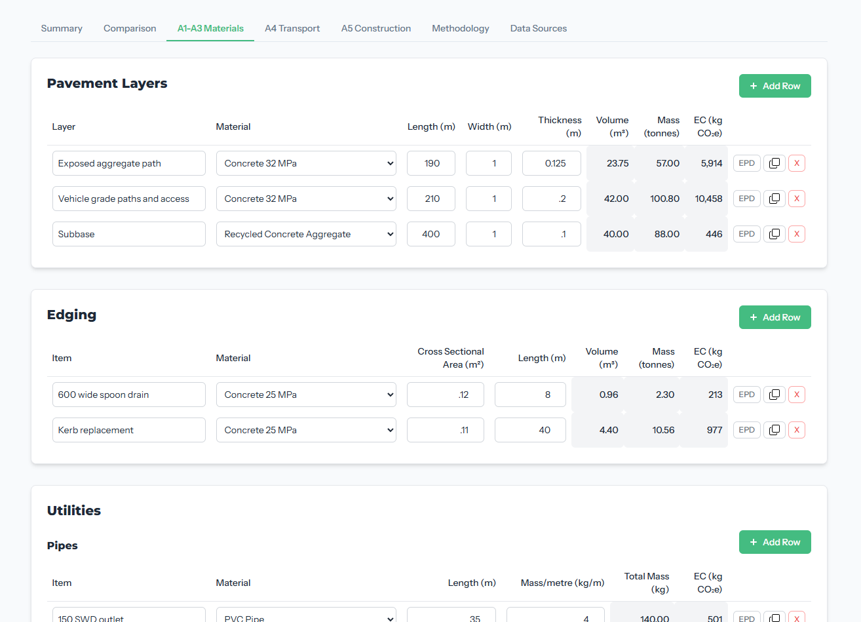
Task: Click the Utilities heading
Action: 74,511
